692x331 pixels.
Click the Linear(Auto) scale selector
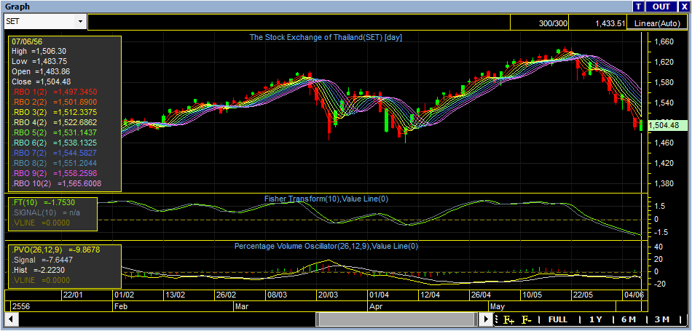(x=657, y=24)
